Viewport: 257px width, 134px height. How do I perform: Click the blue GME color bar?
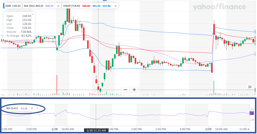pyautogui.click(x=4, y=6)
